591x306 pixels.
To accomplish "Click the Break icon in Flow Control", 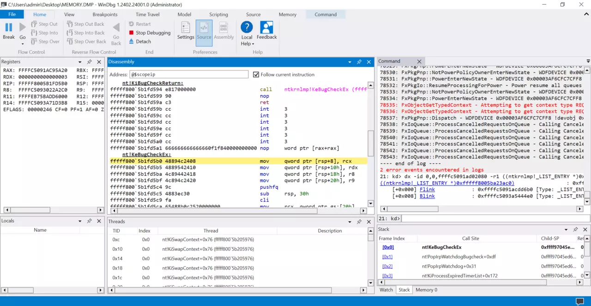I will [9, 28].
